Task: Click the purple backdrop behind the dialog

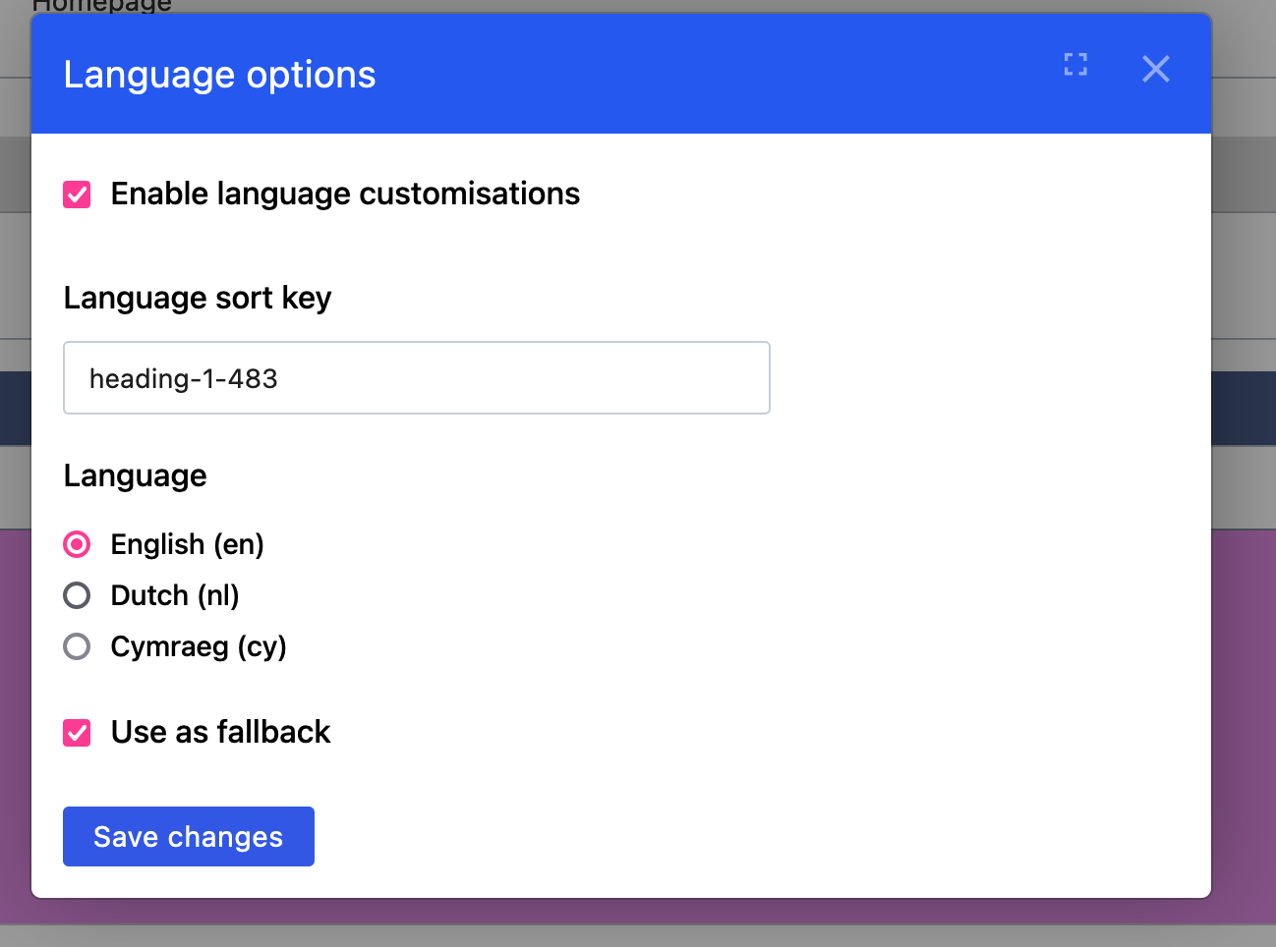Action: click(1244, 727)
